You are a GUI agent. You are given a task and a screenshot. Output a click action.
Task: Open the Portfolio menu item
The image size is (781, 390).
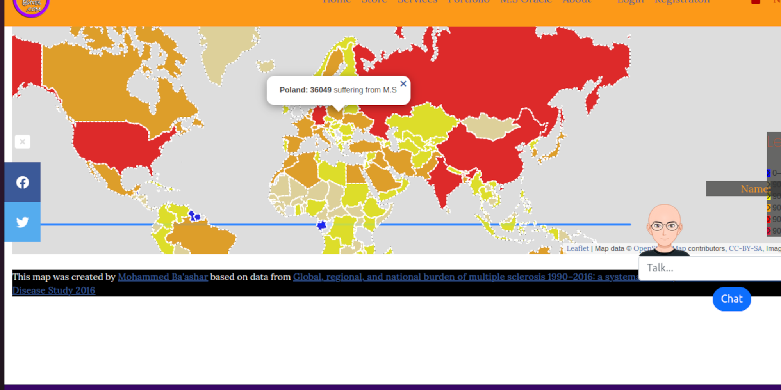pyautogui.click(x=468, y=2)
